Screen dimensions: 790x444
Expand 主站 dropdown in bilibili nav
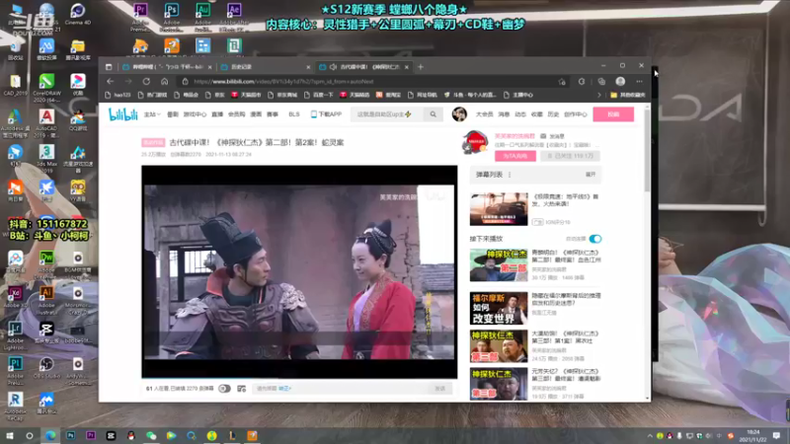click(x=152, y=114)
